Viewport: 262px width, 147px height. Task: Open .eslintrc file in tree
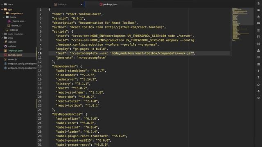coord(12,46)
